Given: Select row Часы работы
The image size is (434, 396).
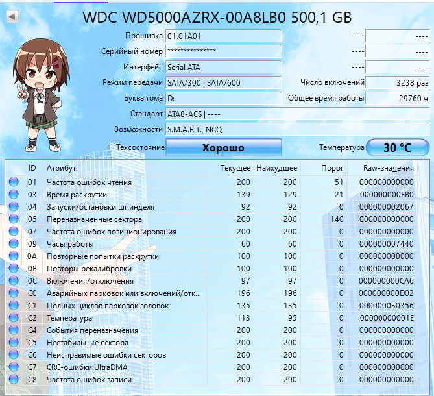Looking at the screenshot, I should tap(211, 243).
